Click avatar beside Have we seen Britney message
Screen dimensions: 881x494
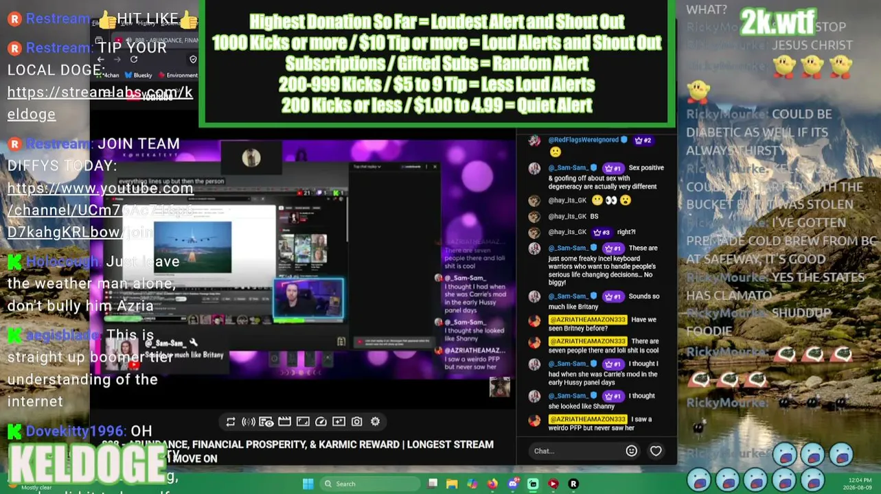[534, 320]
